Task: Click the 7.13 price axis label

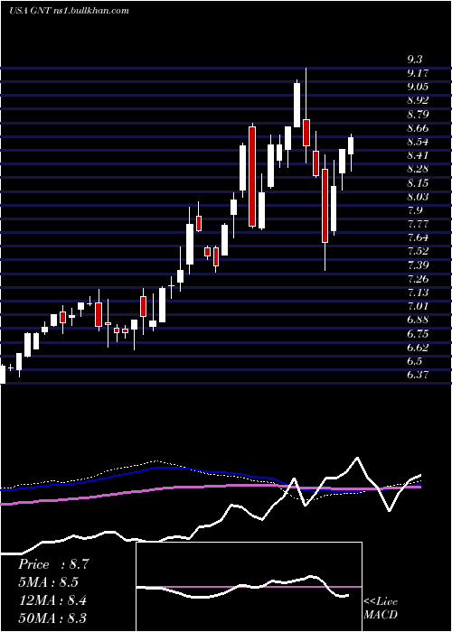Action: (418, 293)
